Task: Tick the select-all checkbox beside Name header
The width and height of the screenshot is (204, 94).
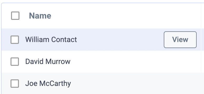Action: point(15,16)
